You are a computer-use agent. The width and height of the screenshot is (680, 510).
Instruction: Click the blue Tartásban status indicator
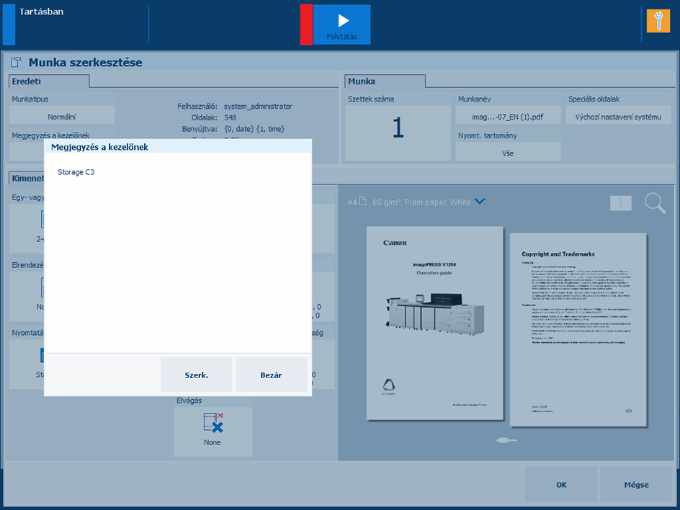pyautogui.click(x=9, y=24)
